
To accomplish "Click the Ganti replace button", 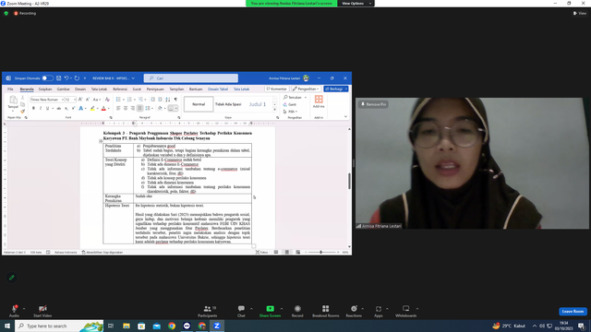I will pos(290,104).
